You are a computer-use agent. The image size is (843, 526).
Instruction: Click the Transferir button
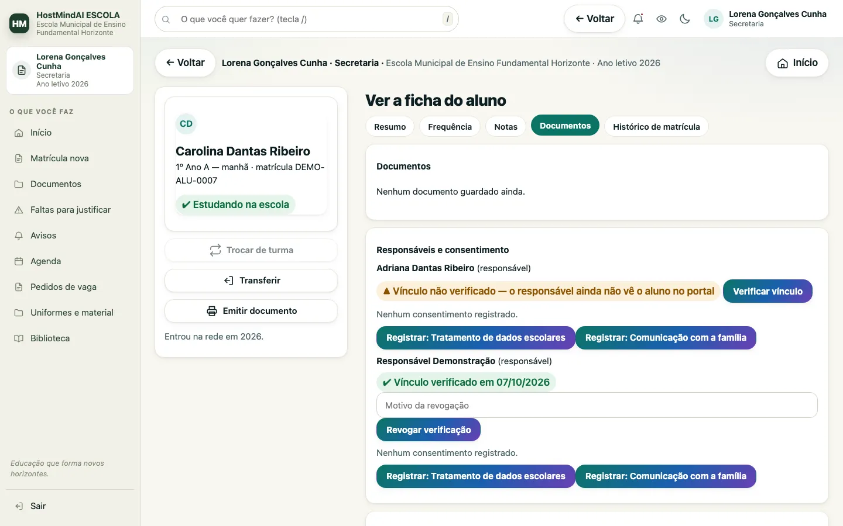pos(251,281)
